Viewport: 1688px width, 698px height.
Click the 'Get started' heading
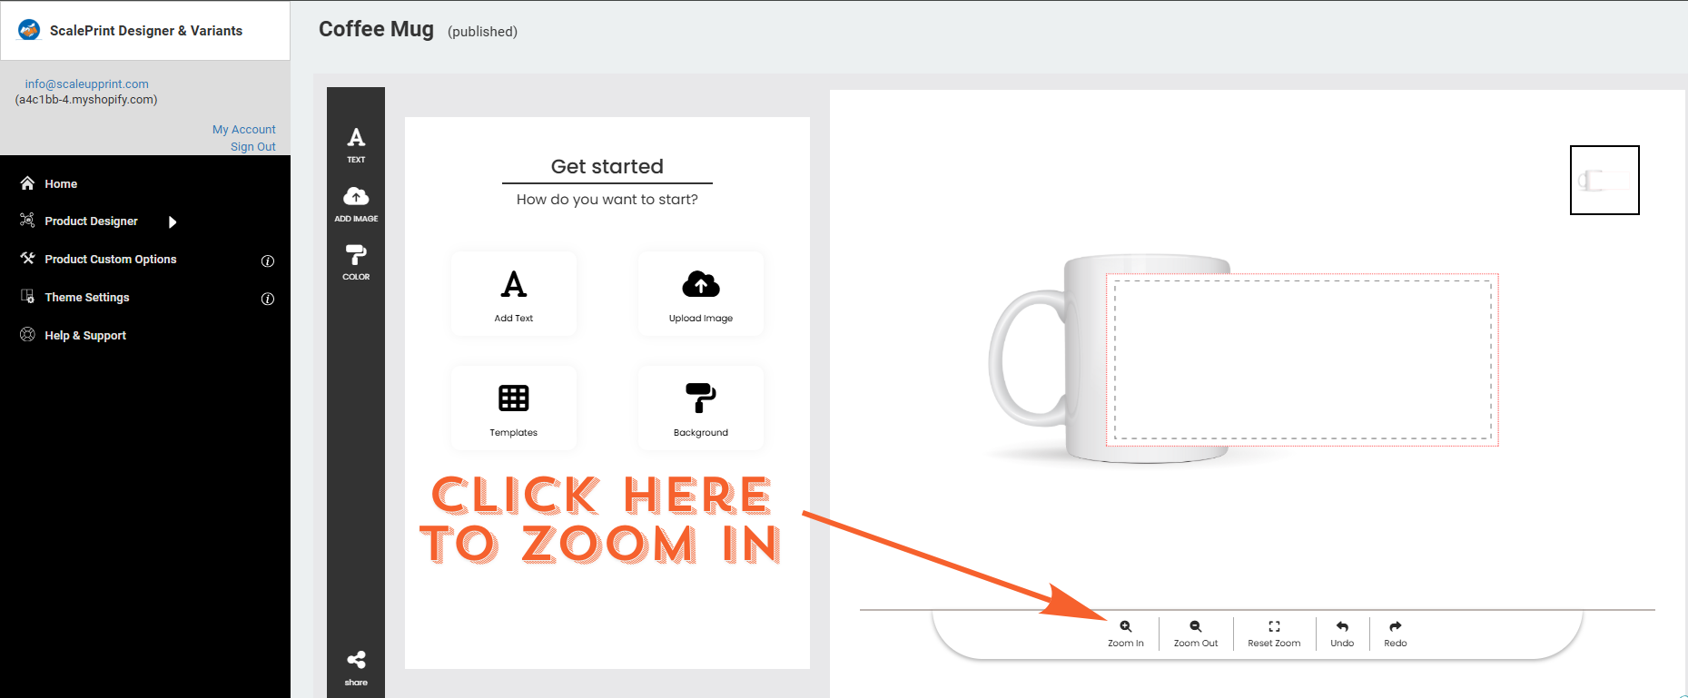pyautogui.click(x=607, y=166)
